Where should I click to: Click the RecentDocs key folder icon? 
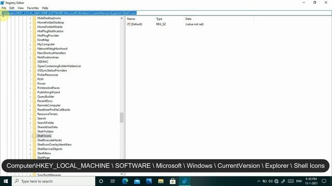click(x=34, y=101)
